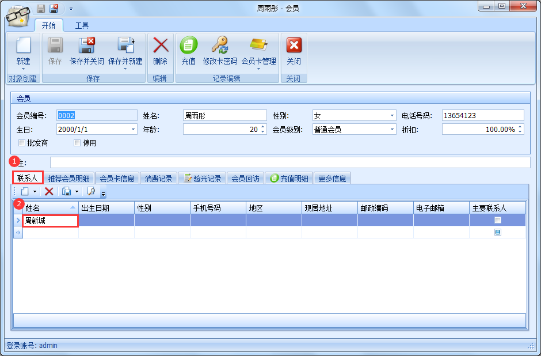Open the 生日 date picker dropdown

click(x=133, y=130)
